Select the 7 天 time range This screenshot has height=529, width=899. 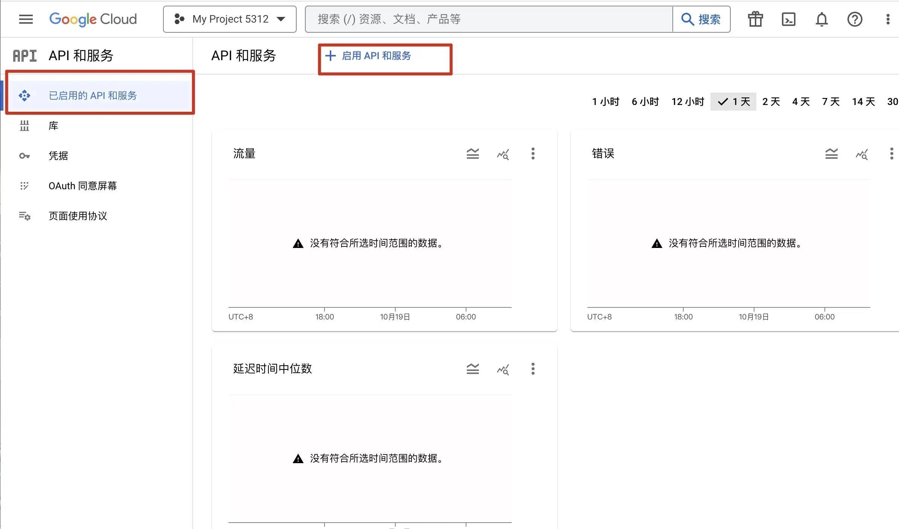(830, 102)
